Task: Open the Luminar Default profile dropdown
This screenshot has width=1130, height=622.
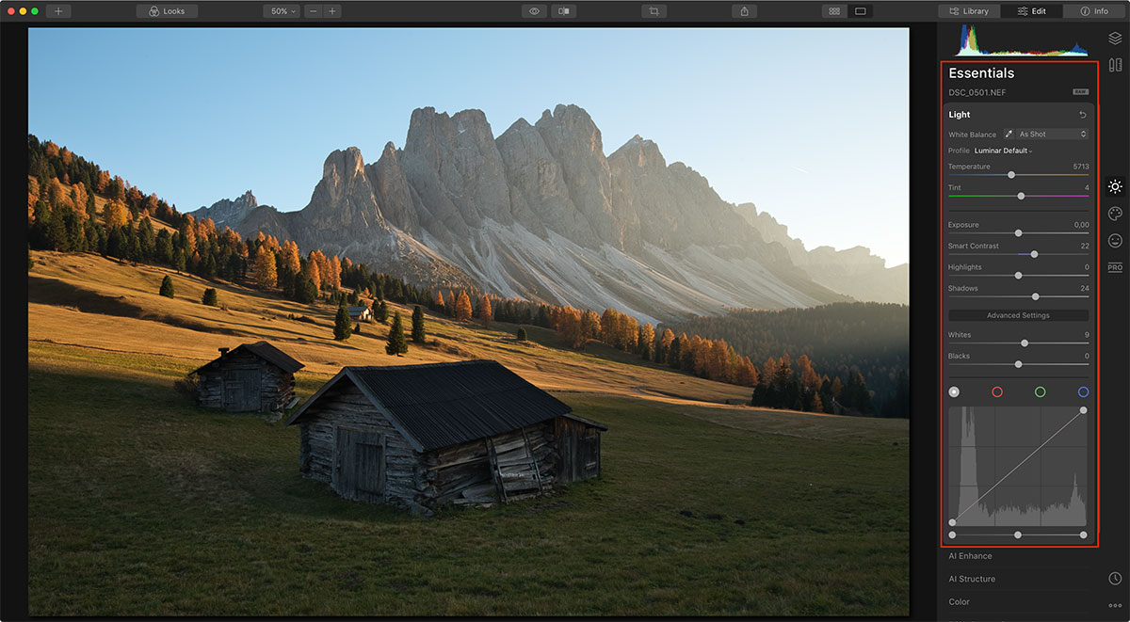Action: click(1003, 151)
